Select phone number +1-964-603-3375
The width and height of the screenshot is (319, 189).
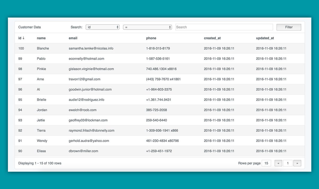159,89
